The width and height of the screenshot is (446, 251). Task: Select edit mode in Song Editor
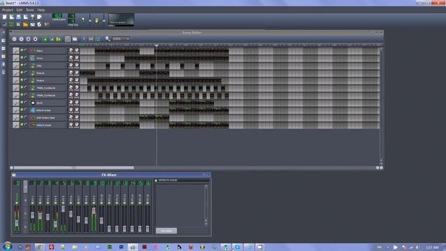point(75,39)
